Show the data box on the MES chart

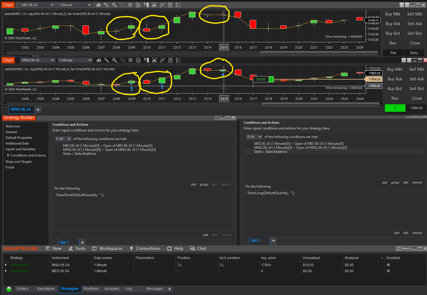tap(138, 5)
